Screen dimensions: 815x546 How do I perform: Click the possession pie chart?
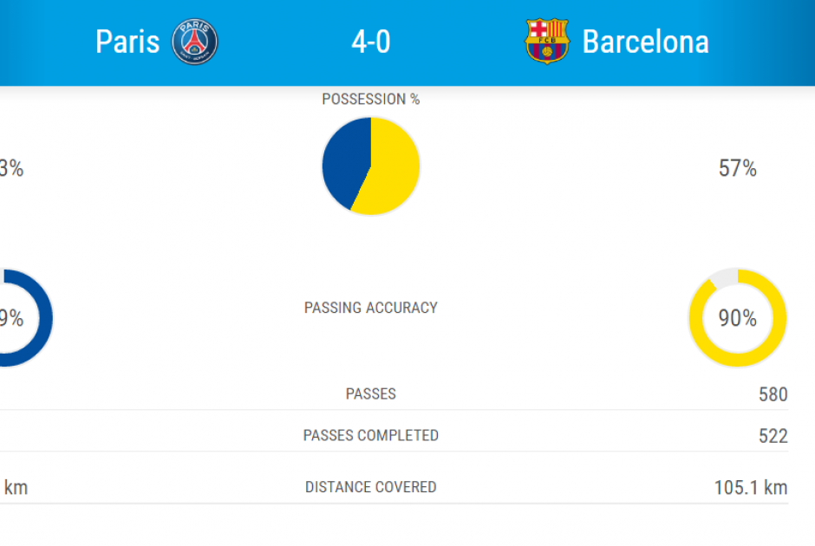click(x=370, y=166)
